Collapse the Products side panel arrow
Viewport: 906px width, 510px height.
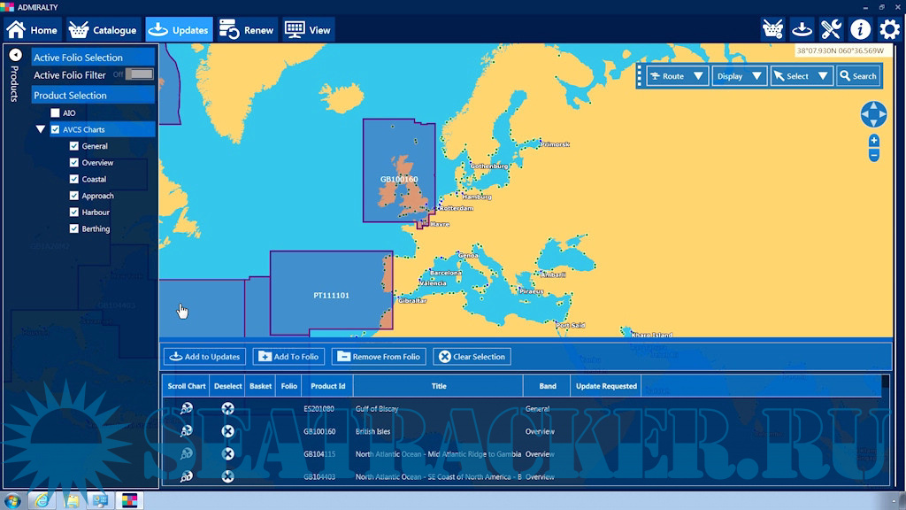point(15,55)
